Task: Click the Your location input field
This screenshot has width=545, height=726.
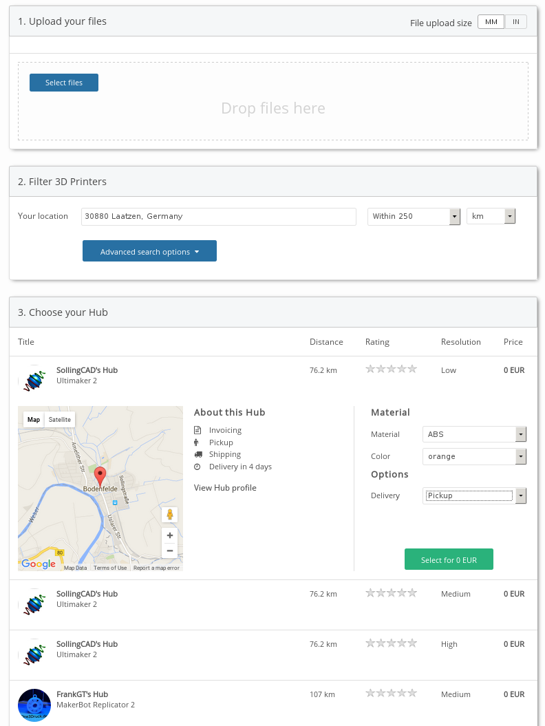Action: tap(218, 216)
